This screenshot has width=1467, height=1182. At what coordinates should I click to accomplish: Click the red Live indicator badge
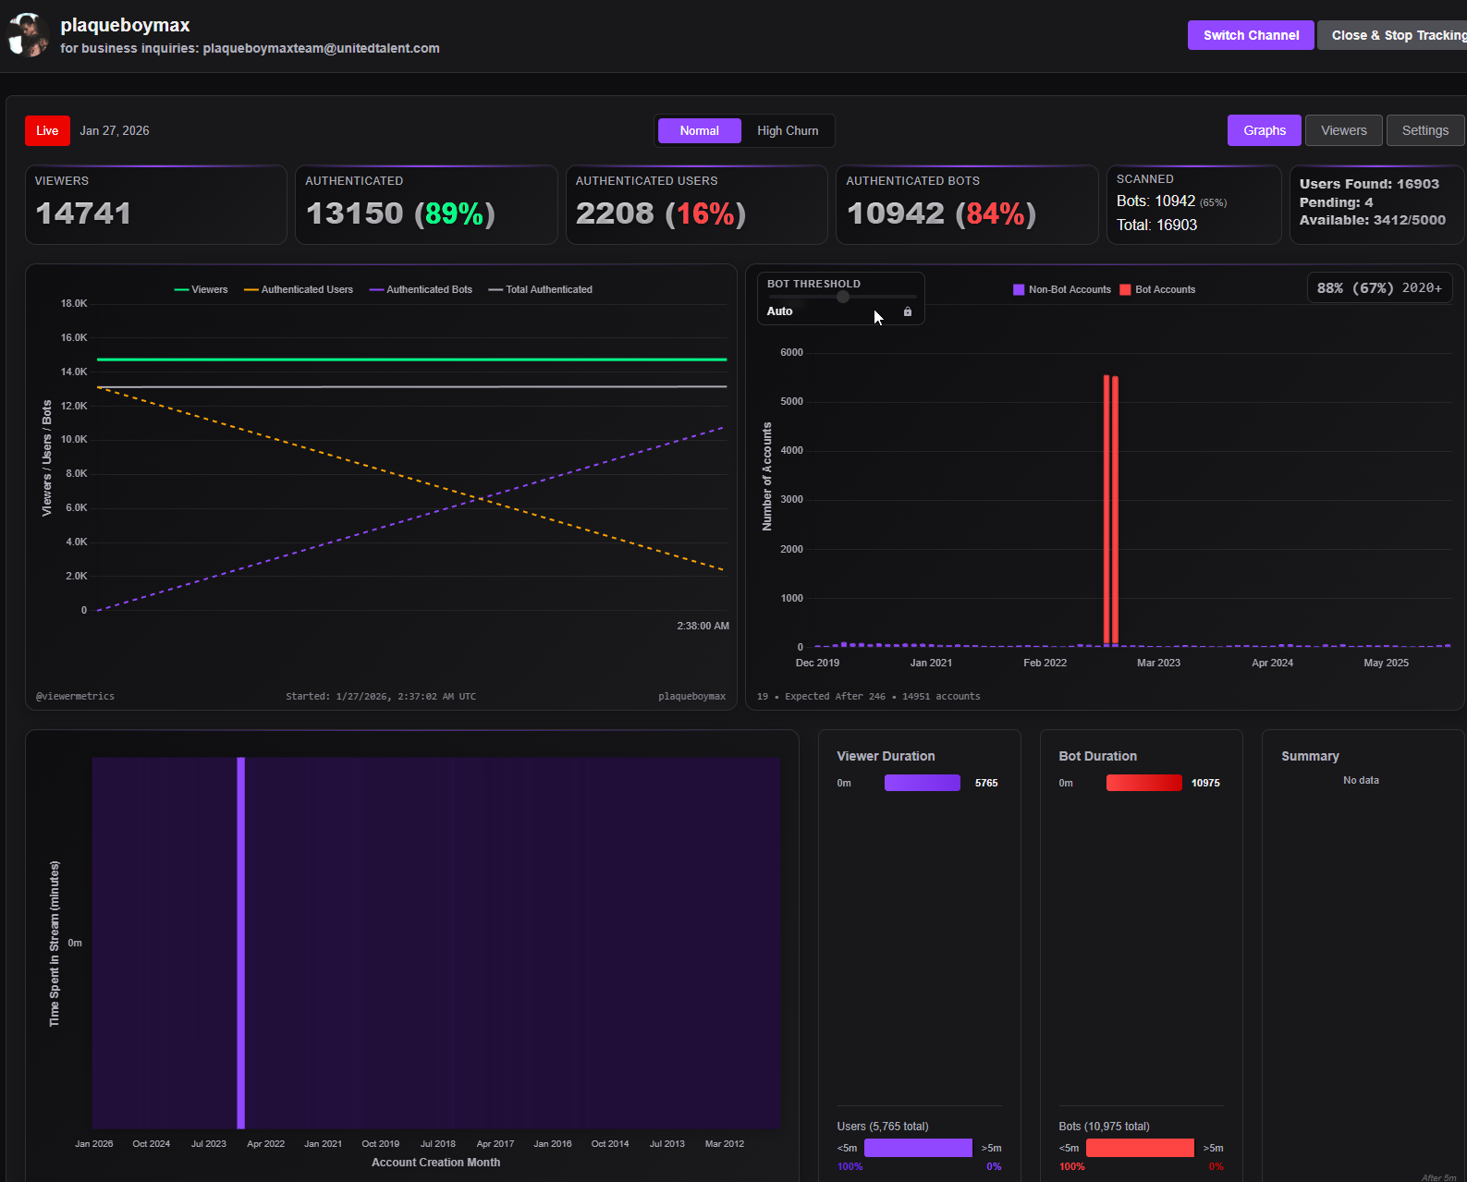47,131
